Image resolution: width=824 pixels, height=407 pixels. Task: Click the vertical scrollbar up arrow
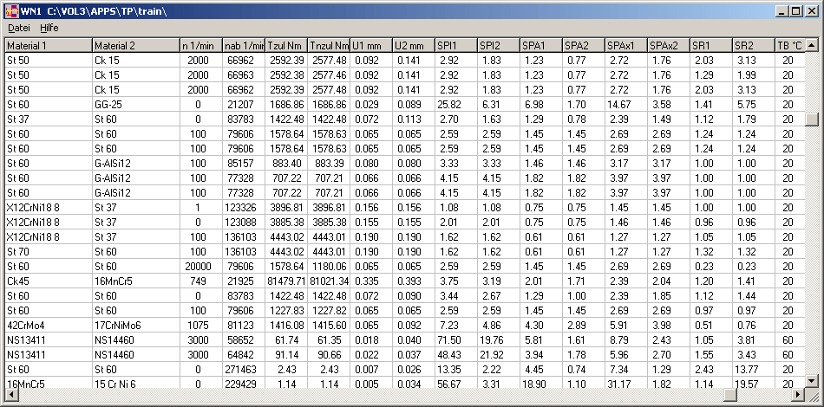[x=811, y=45]
